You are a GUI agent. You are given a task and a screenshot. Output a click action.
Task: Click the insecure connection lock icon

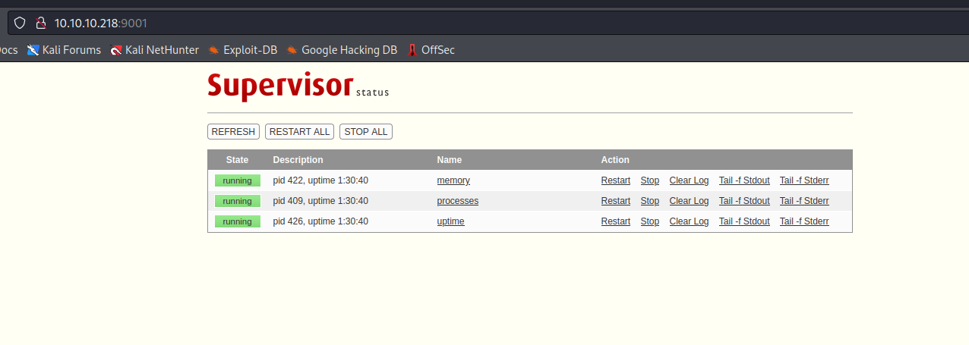click(x=42, y=23)
